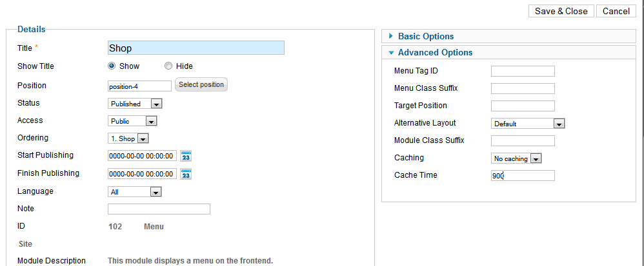This screenshot has height=266, width=644.
Task: Open Start Publishing calendar icon
Action: (x=186, y=156)
